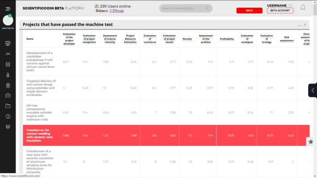Click Evaluation of commerce header

pyautogui.click(x=150, y=39)
